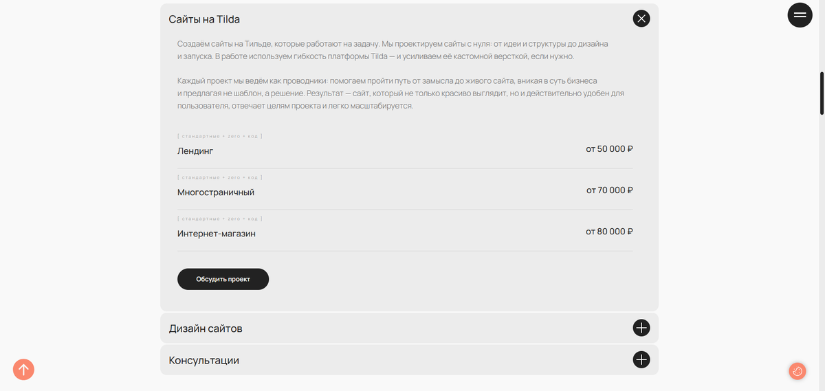The image size is (825, 391).
Task: Click the paragraph starting with Создаём сайты
Action: coord(393,49)
